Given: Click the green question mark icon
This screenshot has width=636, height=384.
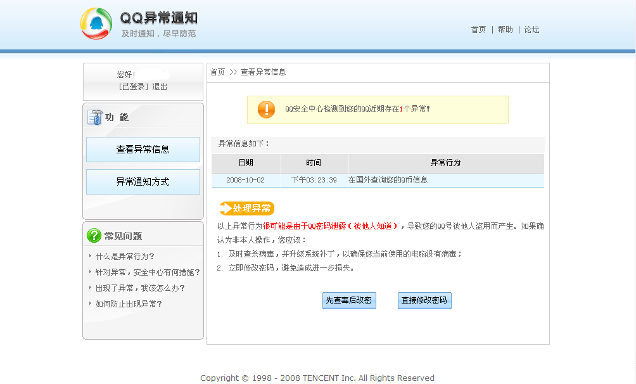Looking at the screenshot, I should click(x=94, y=236).
